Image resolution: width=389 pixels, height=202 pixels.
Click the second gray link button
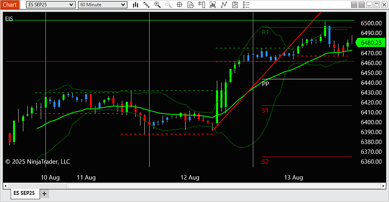362,5
